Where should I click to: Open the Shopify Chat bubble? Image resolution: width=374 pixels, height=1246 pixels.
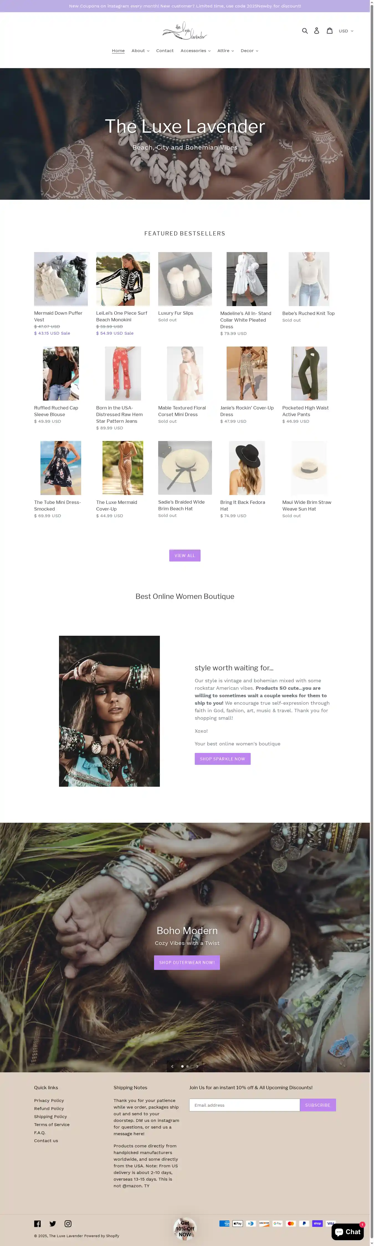click(347, 1232)
